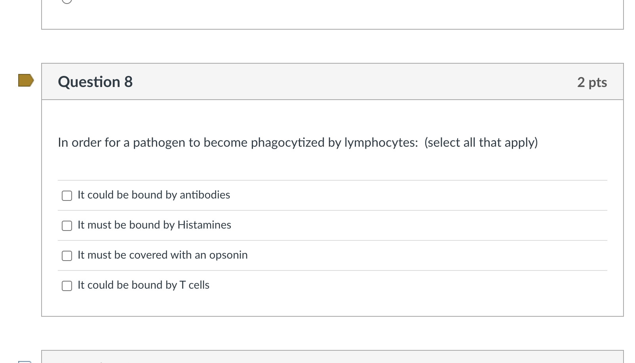Check 'It must be bound by Histamines'
635x363 pixels.
click(67, 225)
